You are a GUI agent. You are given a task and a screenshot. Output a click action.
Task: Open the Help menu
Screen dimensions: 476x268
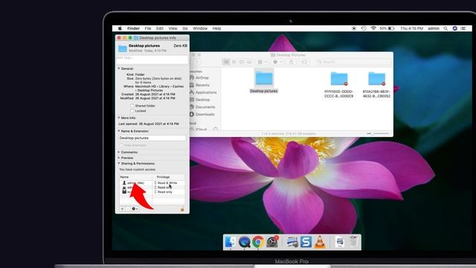(216, 28)
